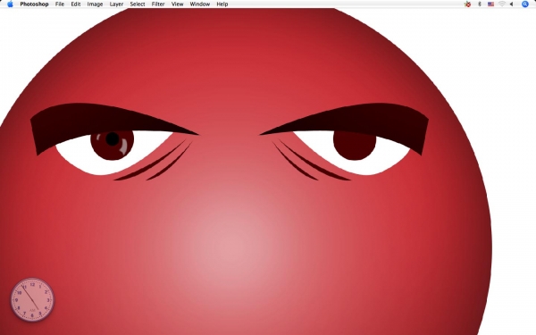Image resolution: width=536 pixels, height=335 pixels.
Task: Click the volume speaker icon
Action: coord(512,4)
